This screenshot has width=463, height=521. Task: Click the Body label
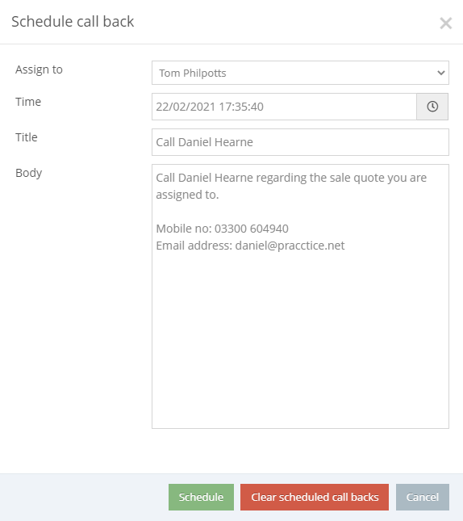pyautogui.click(x=28, y=173)
